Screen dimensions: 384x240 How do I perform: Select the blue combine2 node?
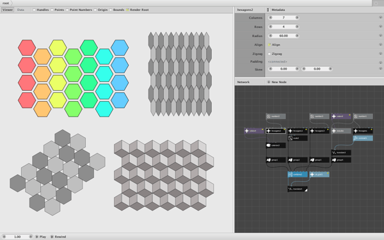point(298,174)
